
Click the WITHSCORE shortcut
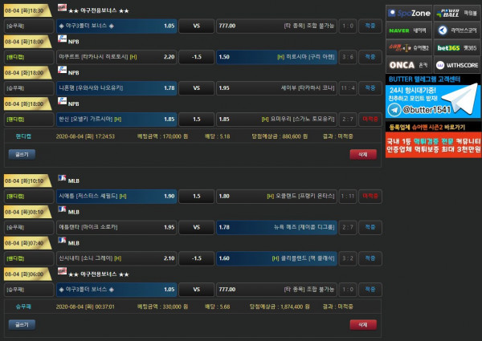[456, 65]
